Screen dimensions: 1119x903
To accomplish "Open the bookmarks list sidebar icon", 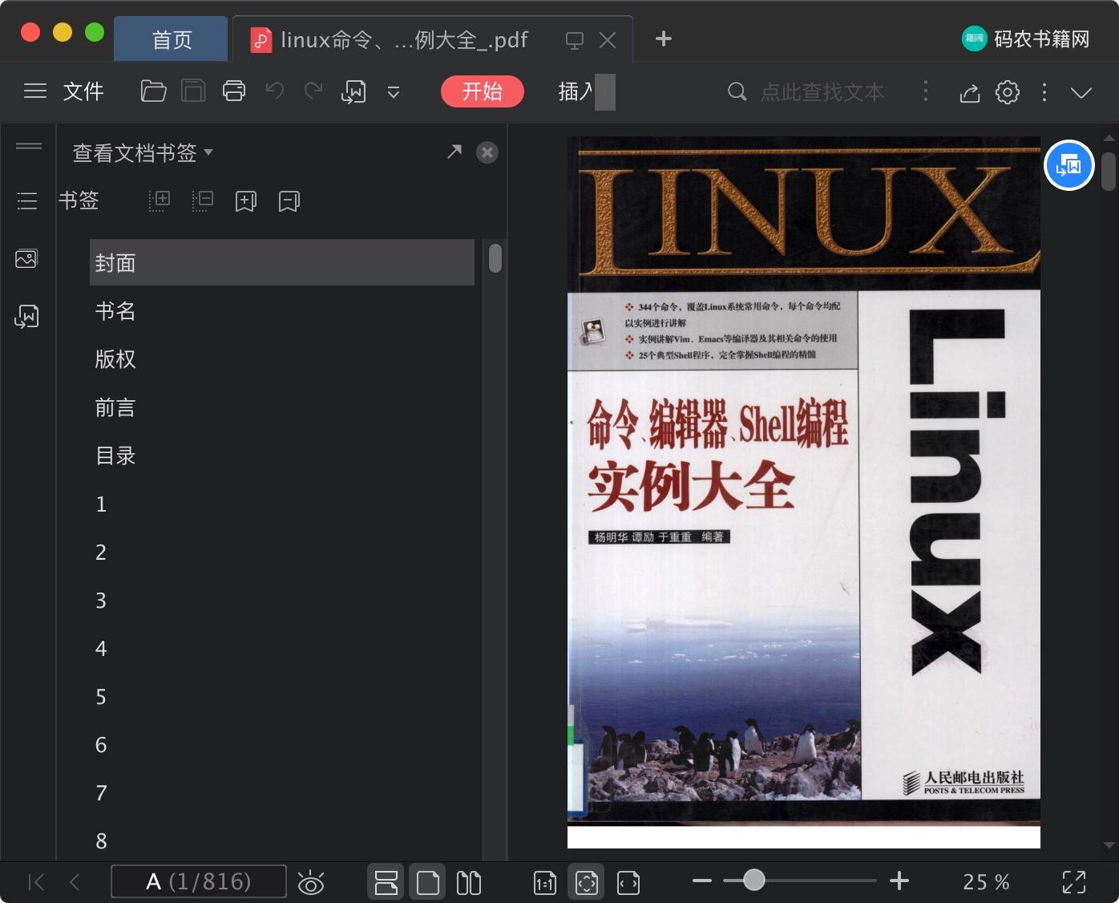I will click(27, 200).
